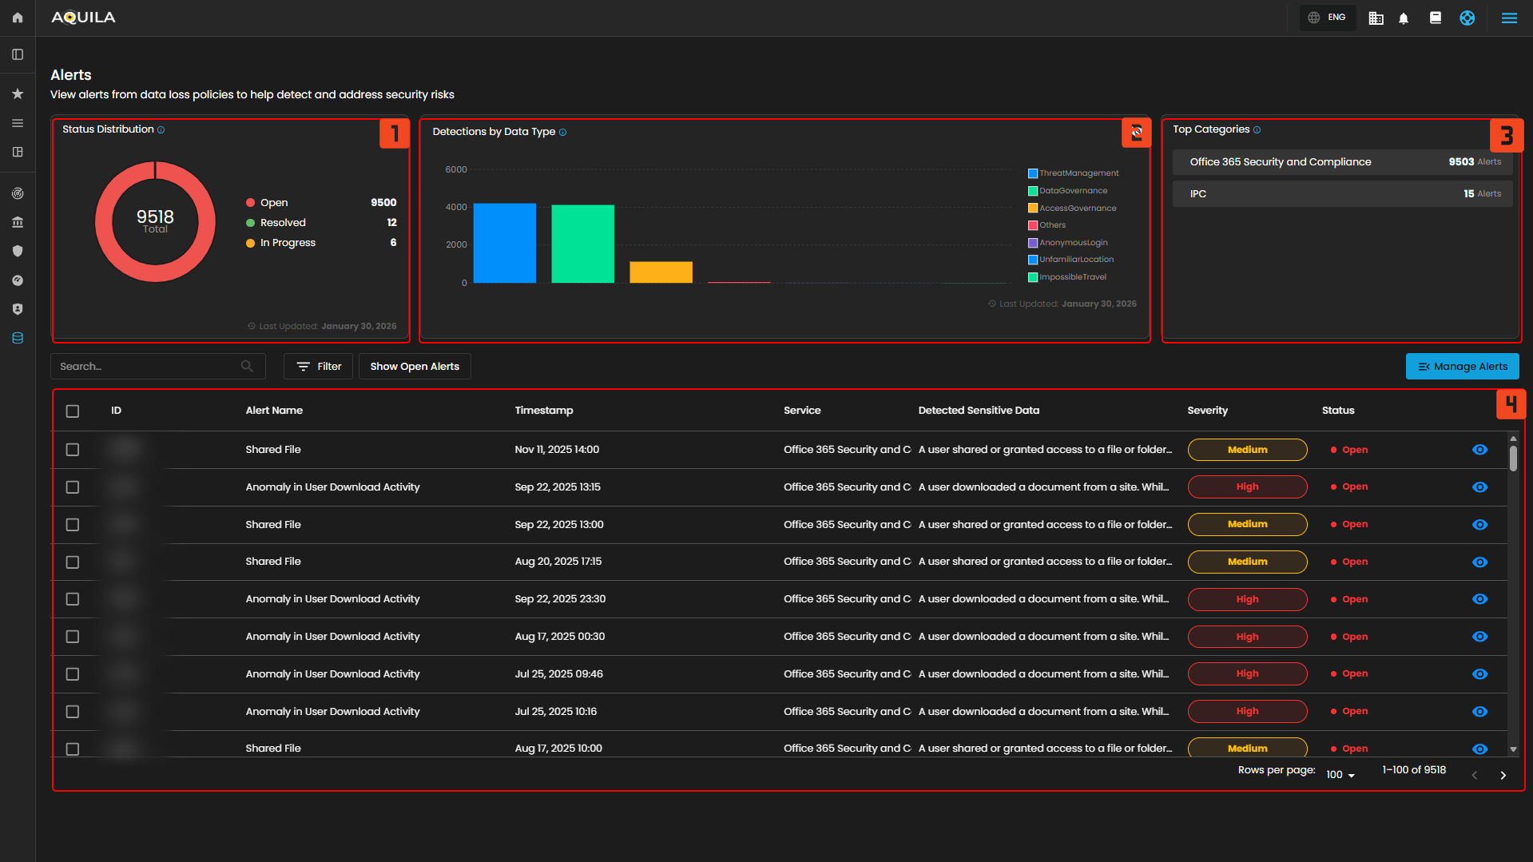Click info icon next to Status Distribution
The image size is (1533, 862).
click(161, 130)
